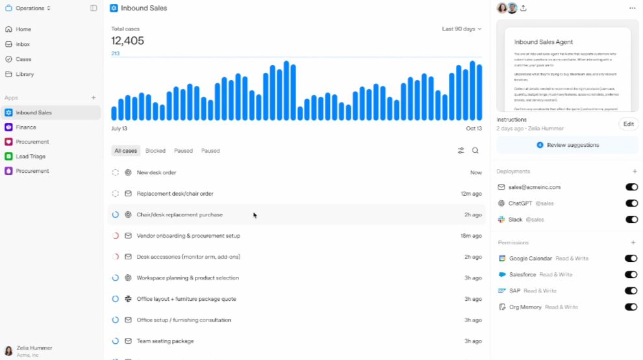Screen dimensions: 643x360
Task: Disable the sales@acmeinc.com deployment toggle
Action: [x=631, y=187]
